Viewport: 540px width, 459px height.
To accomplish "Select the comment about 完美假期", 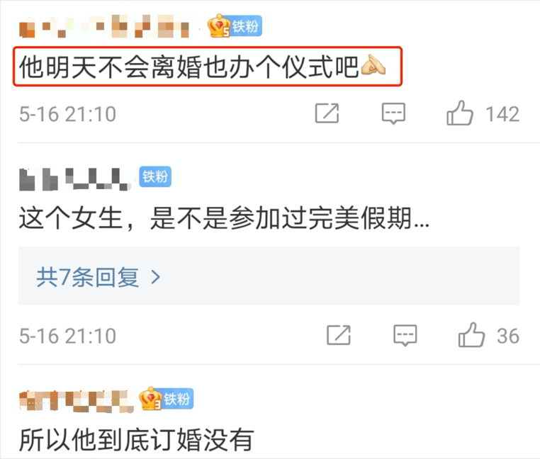I will [224, 218].
